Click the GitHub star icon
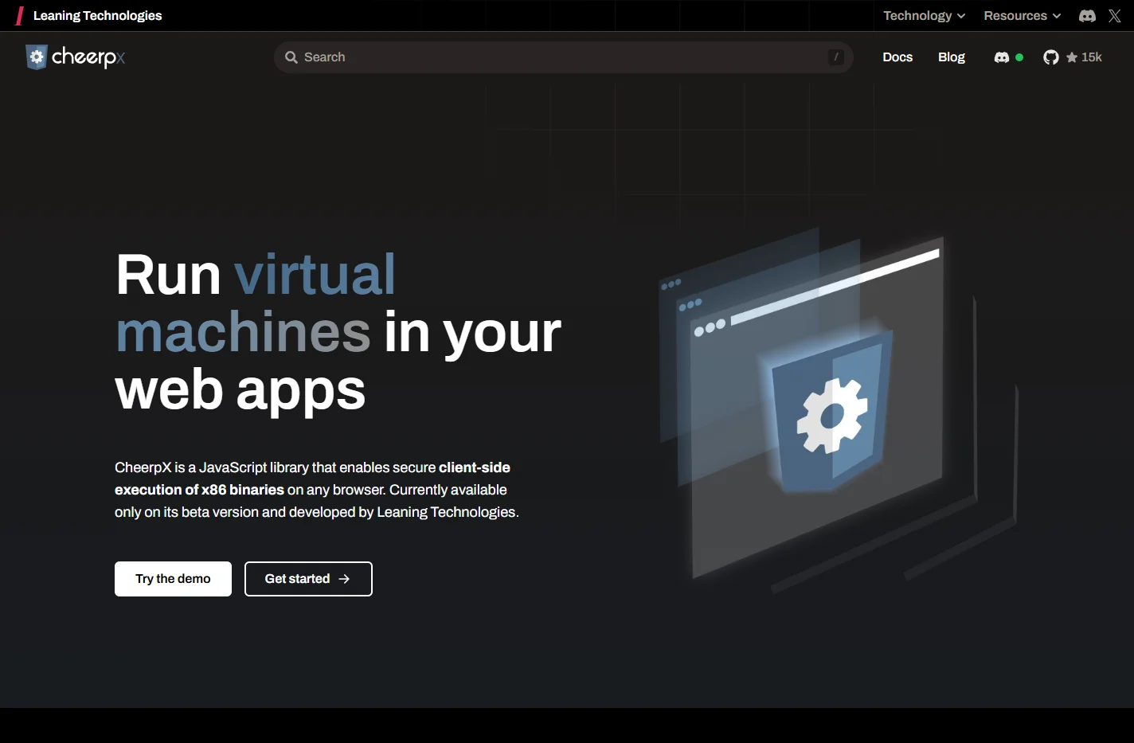Image resolution: width=1134 pixels, height=743 pixels. pos(1072,57)
